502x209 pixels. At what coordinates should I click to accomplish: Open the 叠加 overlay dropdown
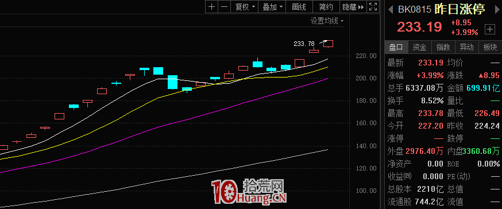(272, 7)
